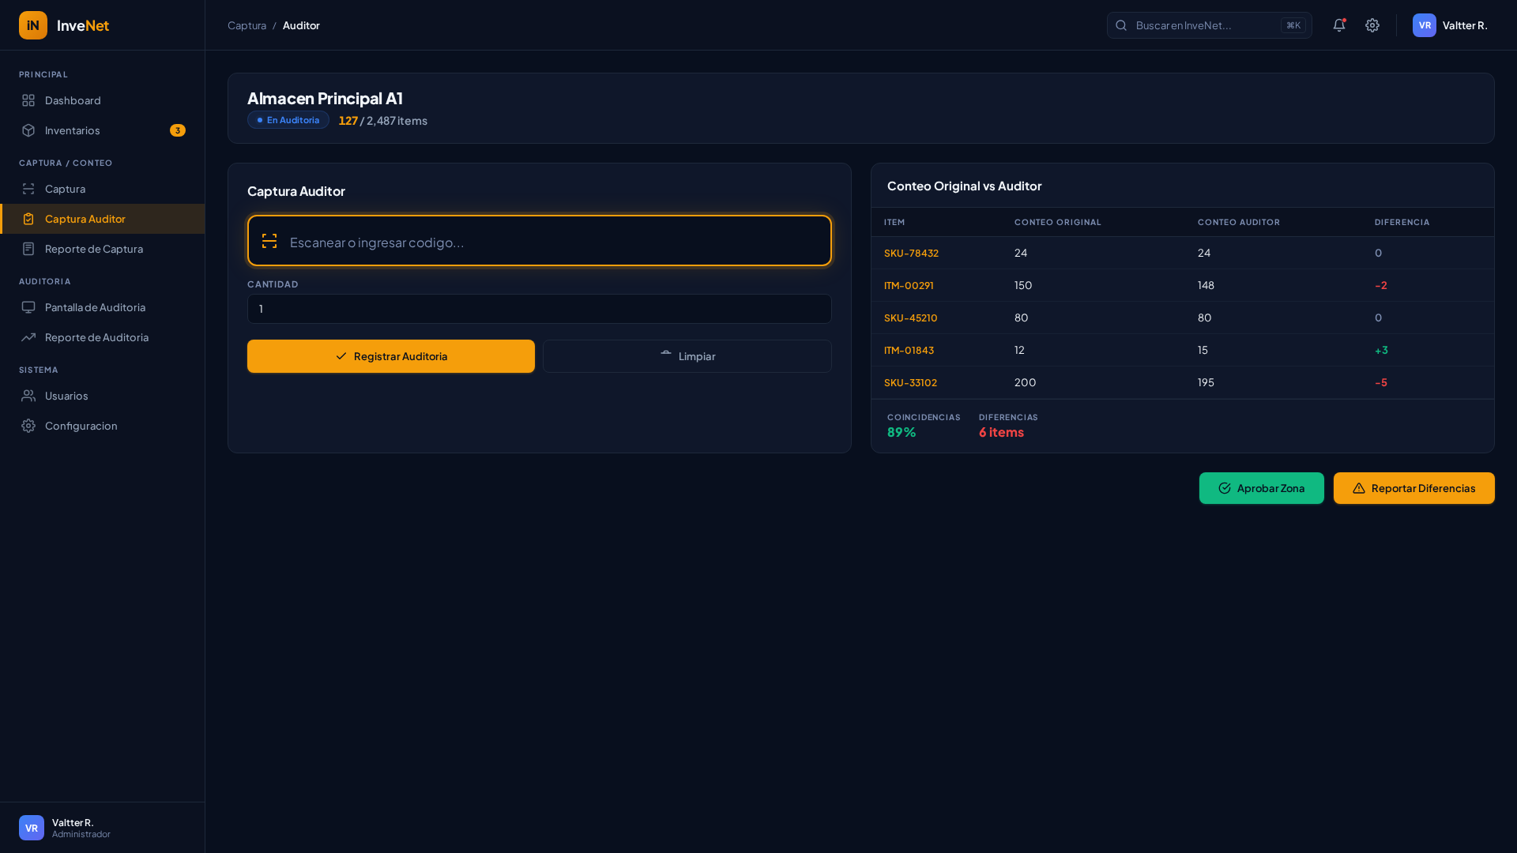Click the search magnifier icon
Viewport: 1517px width, 853px height.
tap(1121, 25)
